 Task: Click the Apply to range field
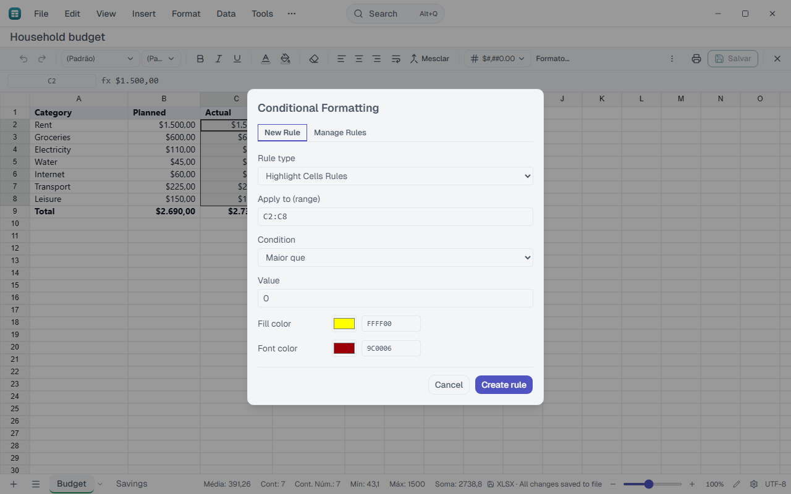tap(395, 217)
